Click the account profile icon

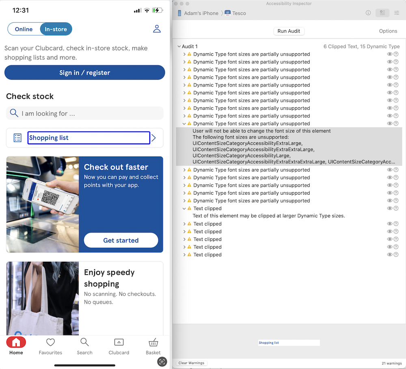pyautogui.click(x=157, y=29)
